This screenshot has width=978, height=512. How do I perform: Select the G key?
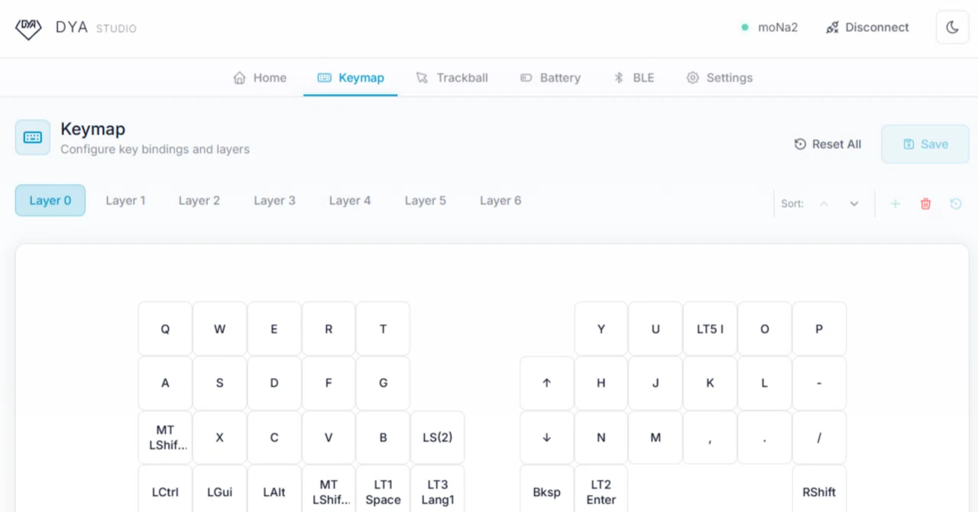383,383
